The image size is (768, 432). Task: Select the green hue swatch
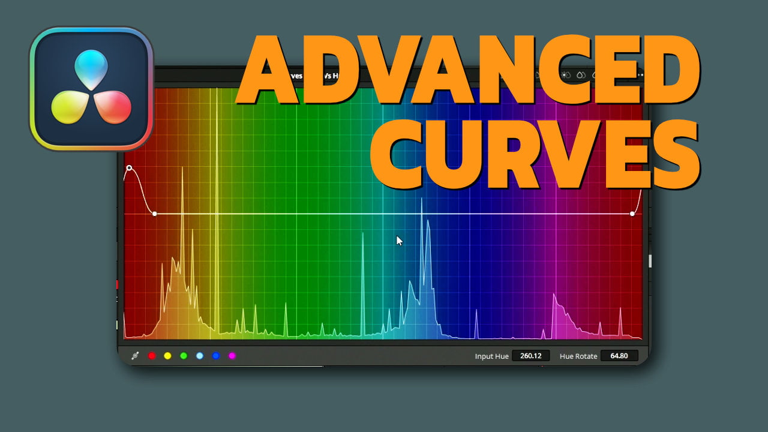[x=184, y=356]
